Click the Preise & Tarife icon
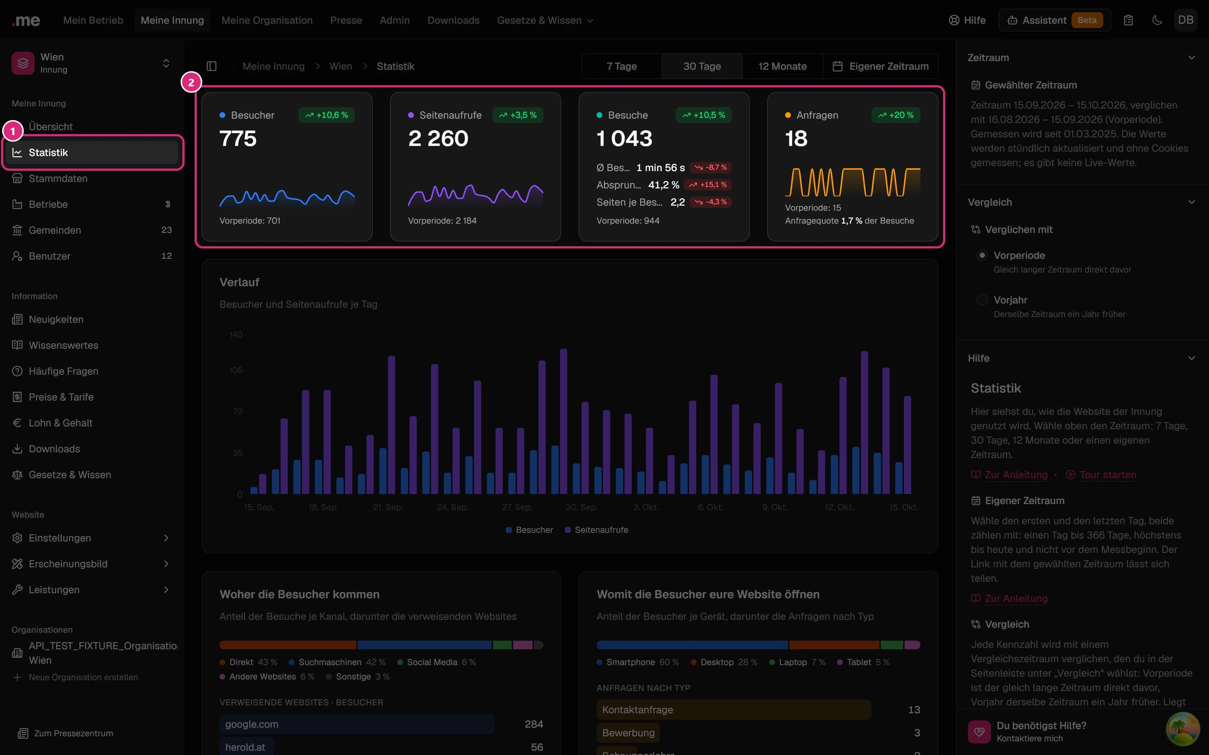 (18, 397)
